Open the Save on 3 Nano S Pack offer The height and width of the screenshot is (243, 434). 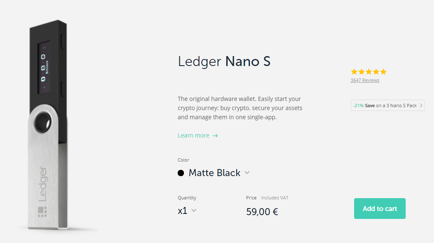[x=385, y=106]
